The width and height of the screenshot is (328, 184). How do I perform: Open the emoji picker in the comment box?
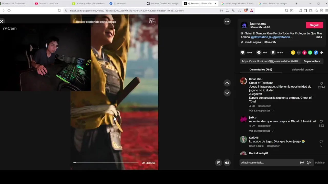(309, 163)
